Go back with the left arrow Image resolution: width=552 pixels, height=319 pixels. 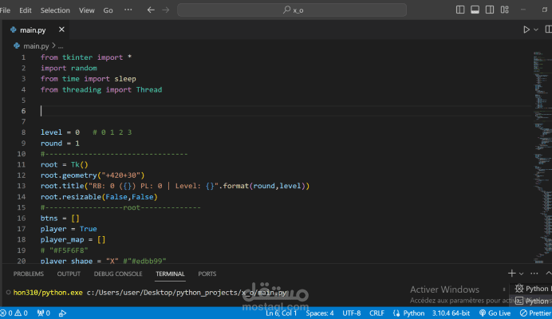click(151, 10)
